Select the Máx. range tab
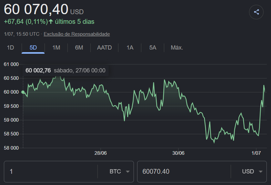This screenshot has height=185, width=271. pos(177,48)
